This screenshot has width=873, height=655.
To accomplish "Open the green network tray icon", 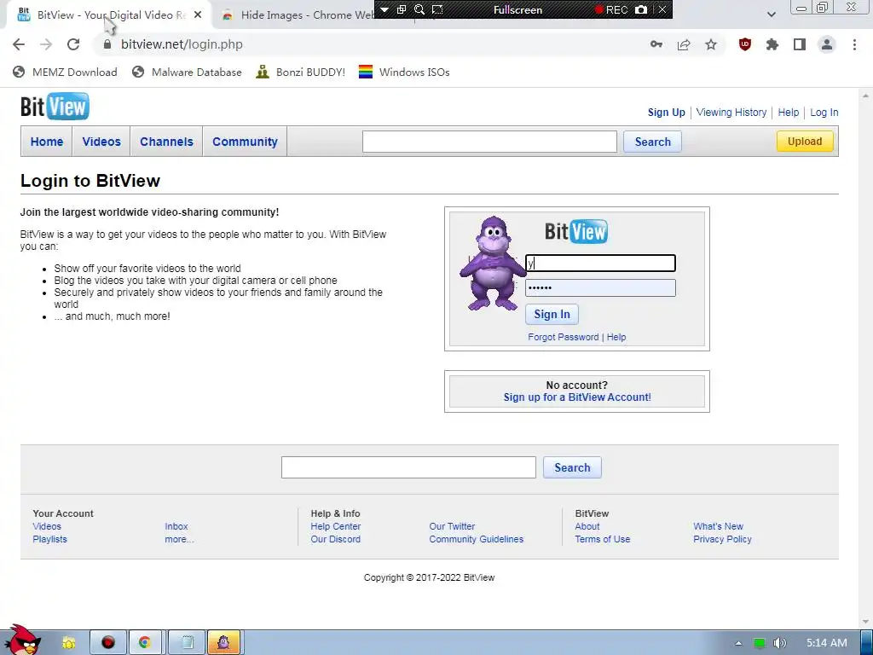I will click(760, 643).
